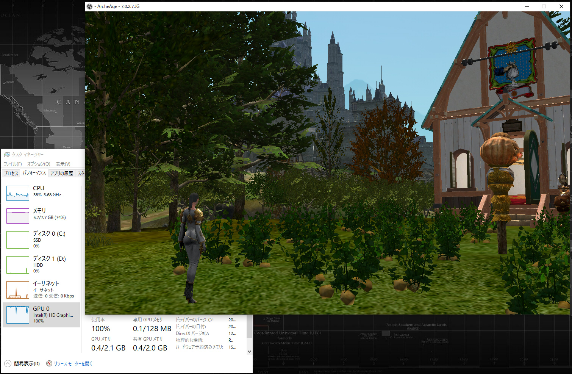The width and height of the screenshot is (572, 374).
Task: Click the GPU メモリ 0.4/2.1 GB value
Action: pos(108,348)
